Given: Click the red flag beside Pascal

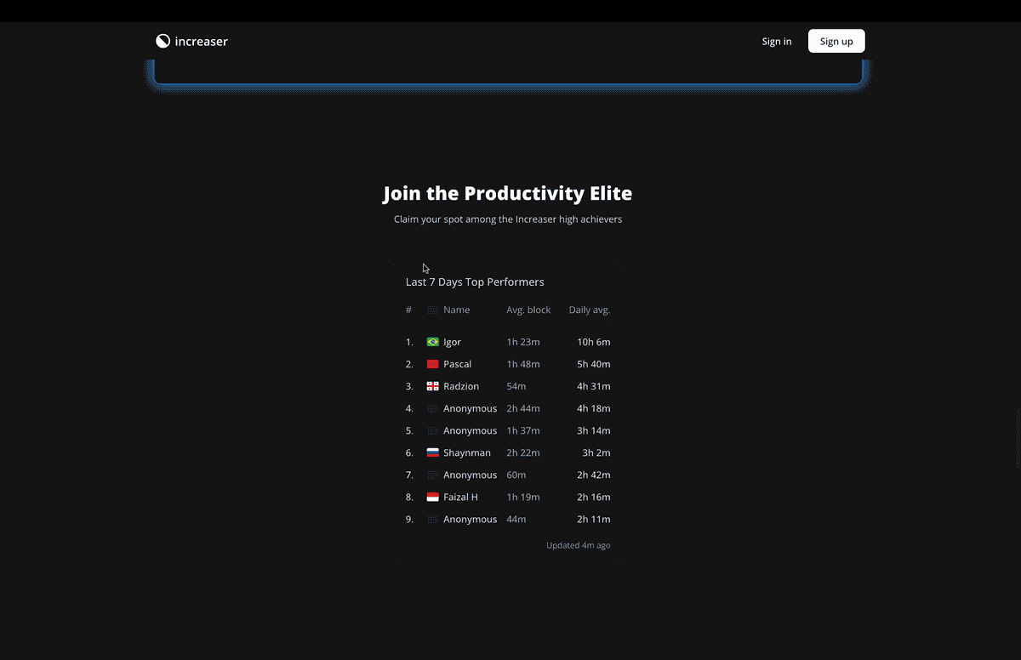Looking at the screenshot, I should pyautogui.click(x=432, y=364).
